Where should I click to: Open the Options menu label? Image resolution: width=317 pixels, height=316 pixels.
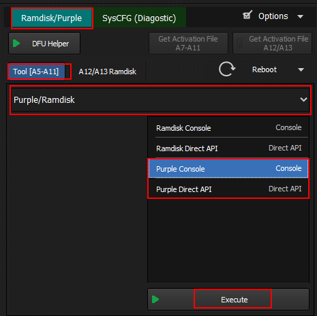[x=273, y=16]
